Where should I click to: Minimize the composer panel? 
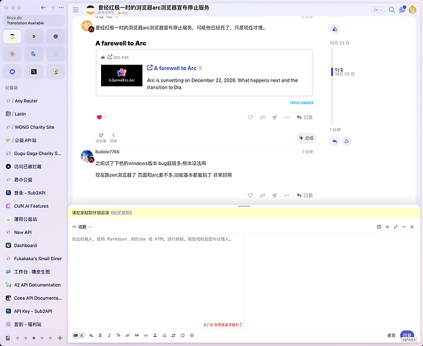(x=404, y=227)
